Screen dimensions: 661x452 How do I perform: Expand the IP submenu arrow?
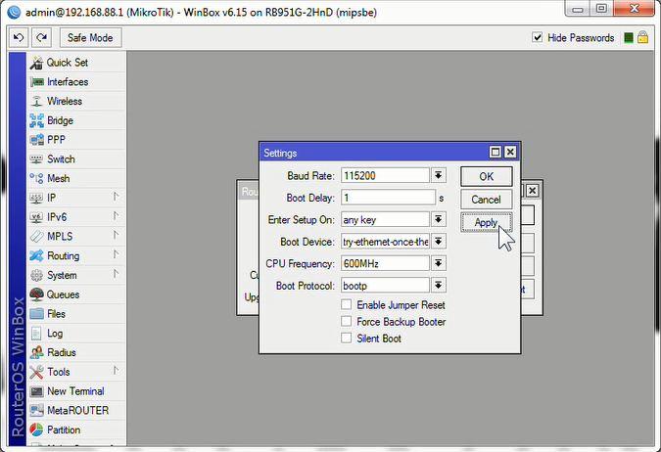pyautogui.click(x=116, y=197)
